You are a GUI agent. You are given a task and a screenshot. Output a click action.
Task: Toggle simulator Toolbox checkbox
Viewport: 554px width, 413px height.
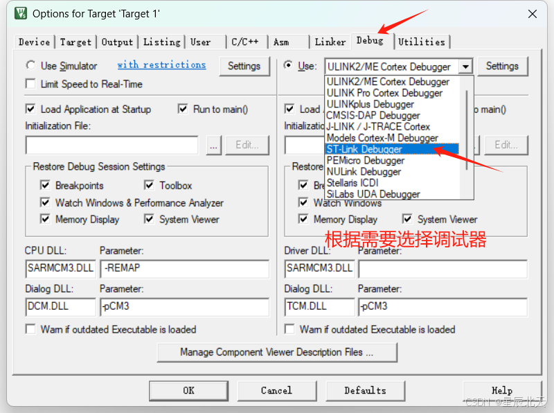tap(149, 185)
